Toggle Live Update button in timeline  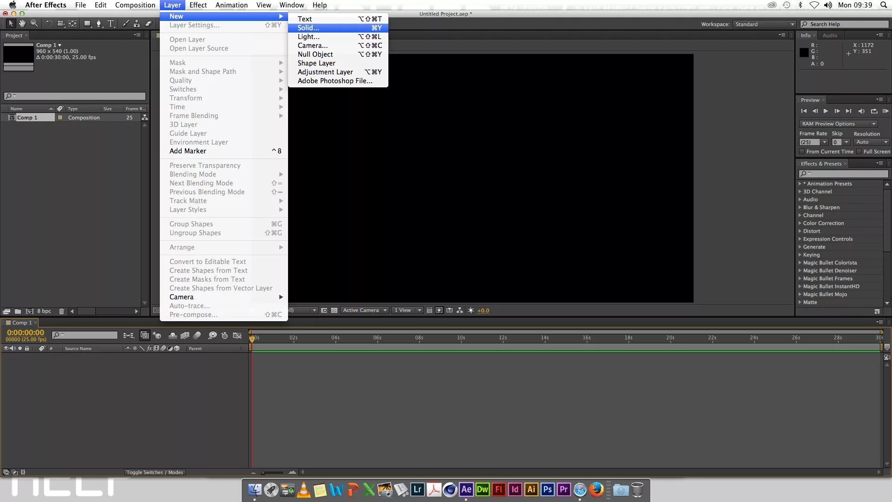click(144, 335)
